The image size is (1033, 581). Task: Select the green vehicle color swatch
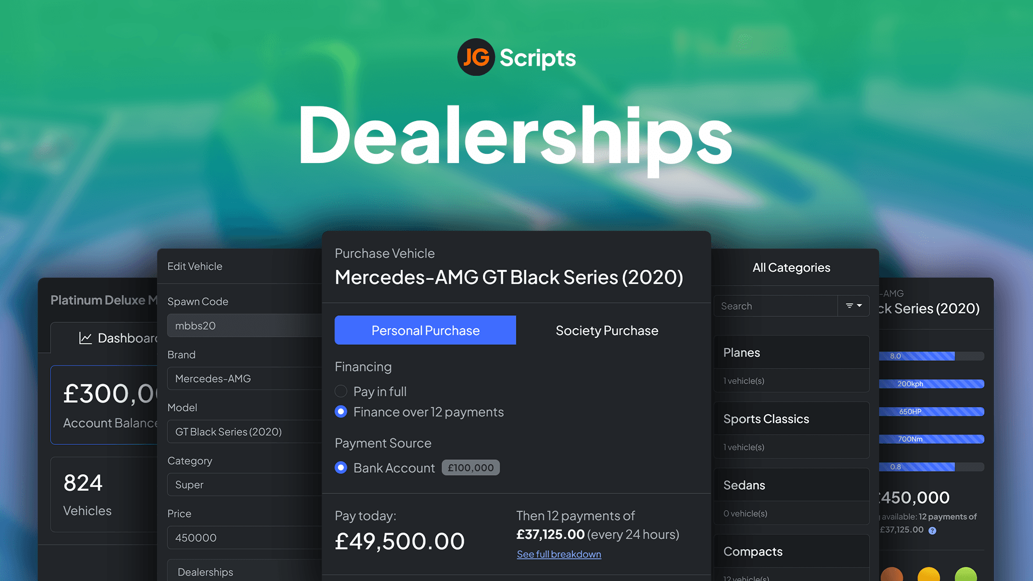pos(966,576)
